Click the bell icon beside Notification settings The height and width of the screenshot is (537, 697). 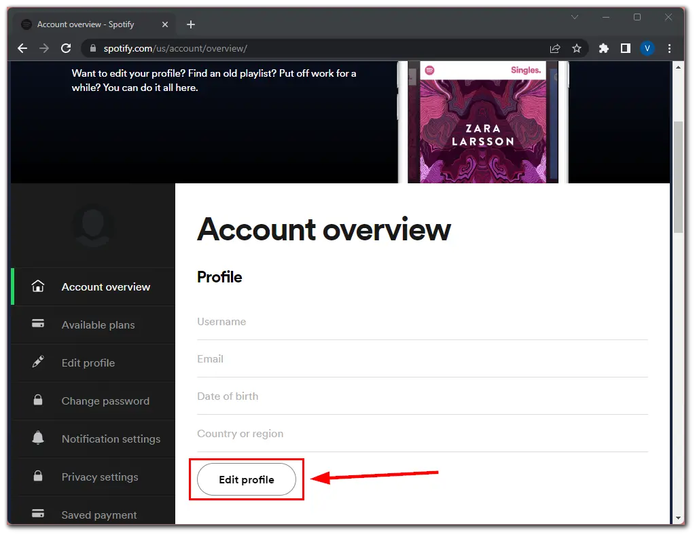coord(38,437)
